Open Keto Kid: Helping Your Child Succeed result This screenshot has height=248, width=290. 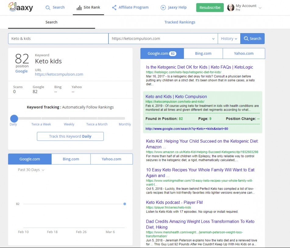tap(202, 144)
